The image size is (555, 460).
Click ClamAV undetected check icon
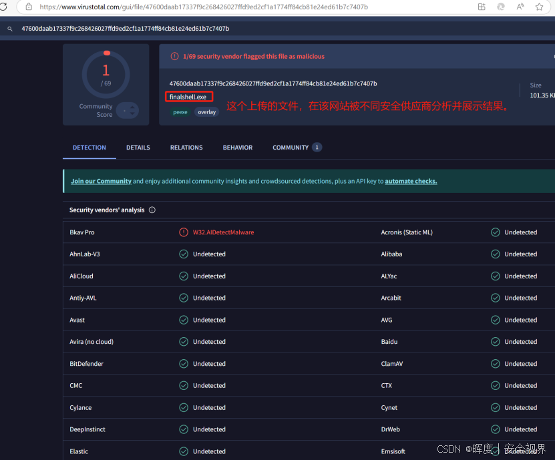click(x=496, y=364)
